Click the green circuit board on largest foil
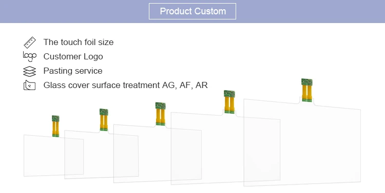Screen dimensions: 385x193 307,82
